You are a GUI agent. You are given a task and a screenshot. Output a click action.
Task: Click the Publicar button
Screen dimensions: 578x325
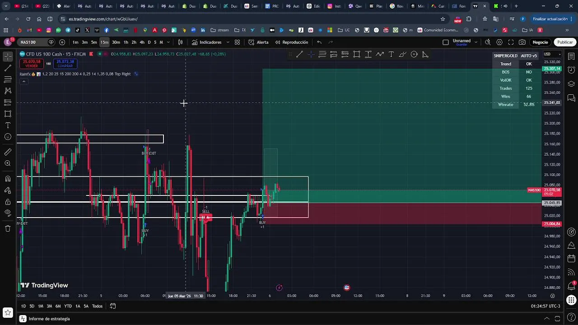(565, 42)
